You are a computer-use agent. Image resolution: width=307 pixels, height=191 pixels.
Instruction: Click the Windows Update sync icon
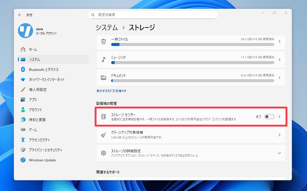(23, 160)
